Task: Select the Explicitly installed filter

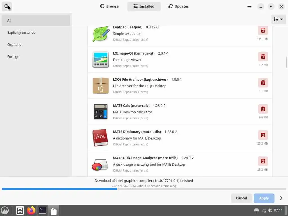Action: (36, 33)
